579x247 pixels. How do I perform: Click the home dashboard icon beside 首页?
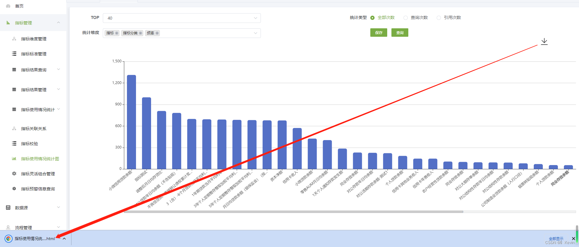(x=8, y=6)
